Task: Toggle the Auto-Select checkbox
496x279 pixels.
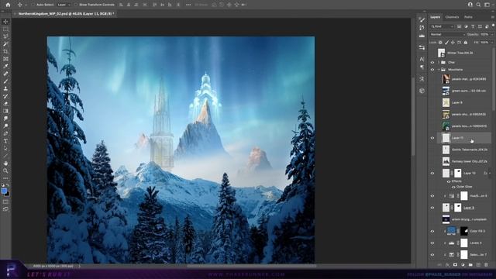Action: [x=33, y=5]
